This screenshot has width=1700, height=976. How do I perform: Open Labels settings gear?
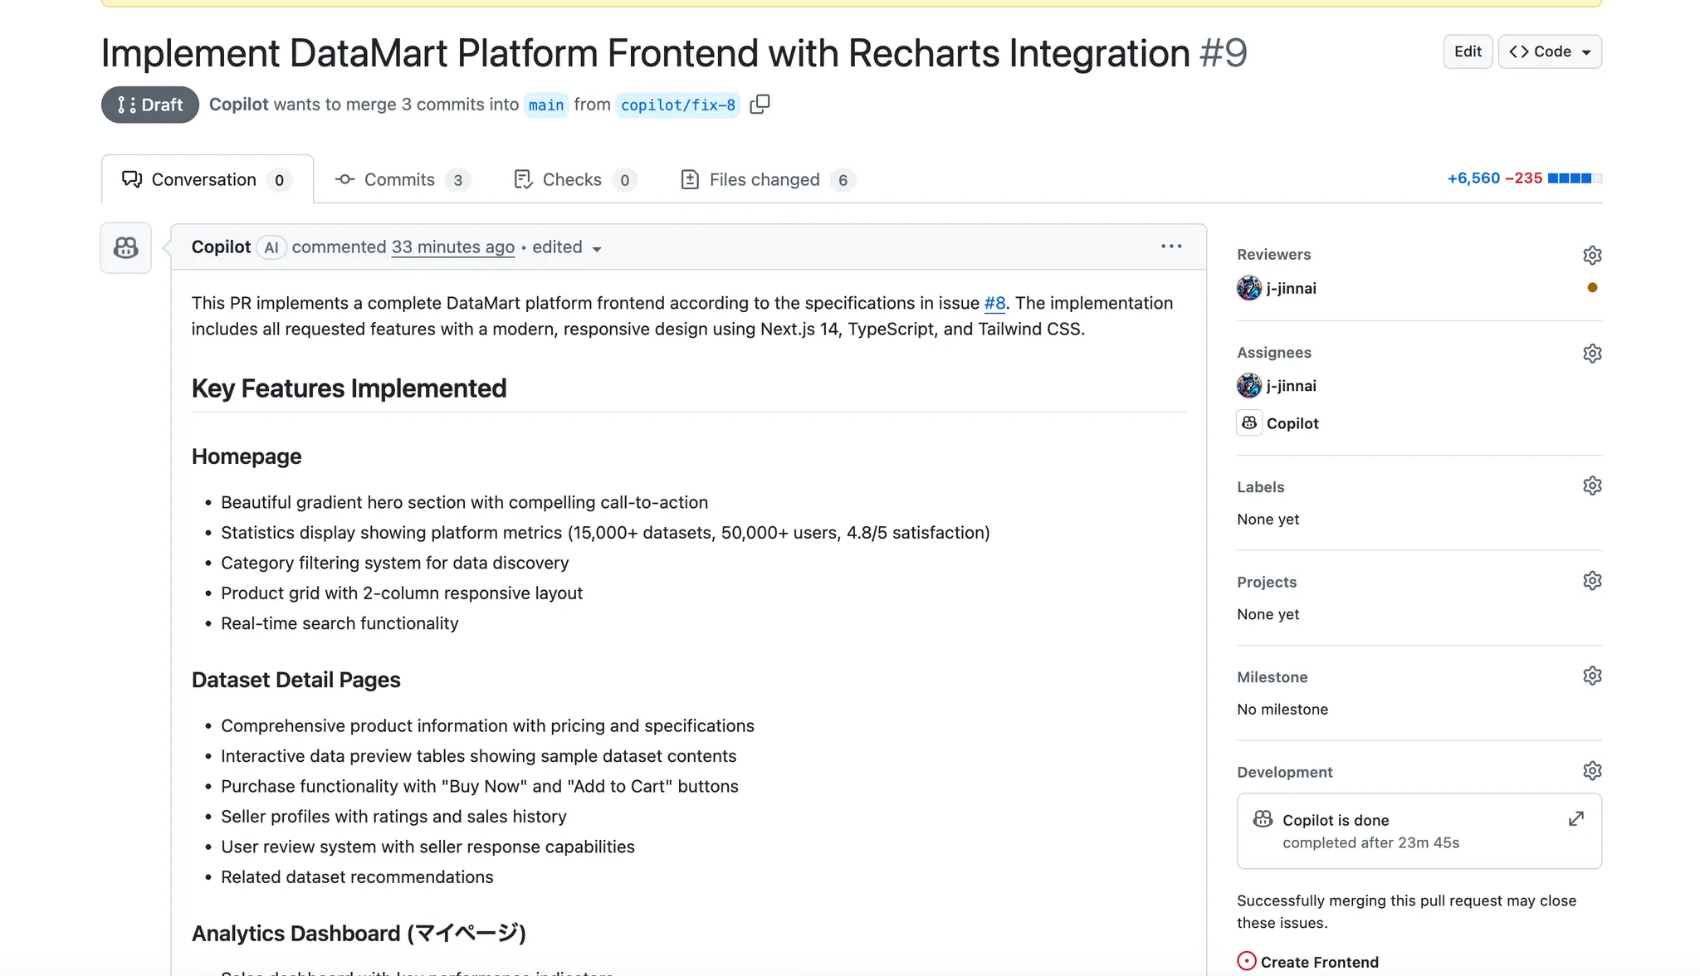pos(1591,485)
